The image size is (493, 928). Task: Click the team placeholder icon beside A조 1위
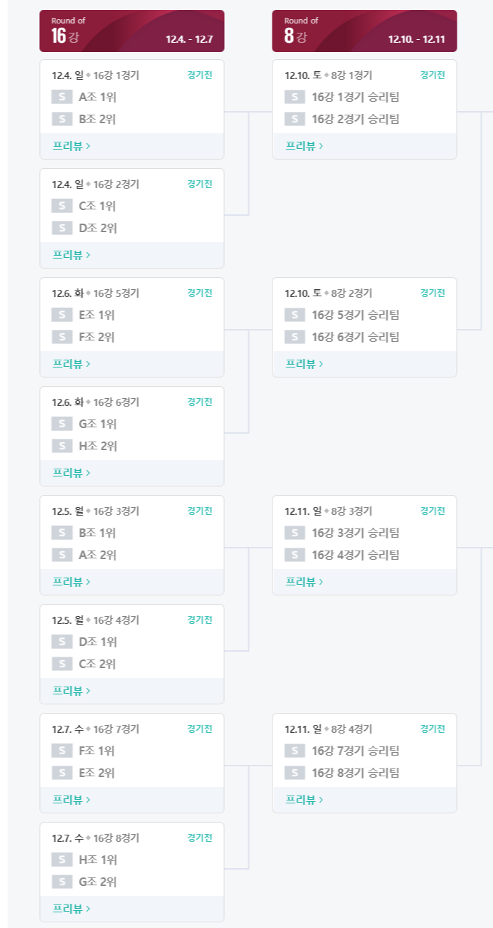point(62,97)
